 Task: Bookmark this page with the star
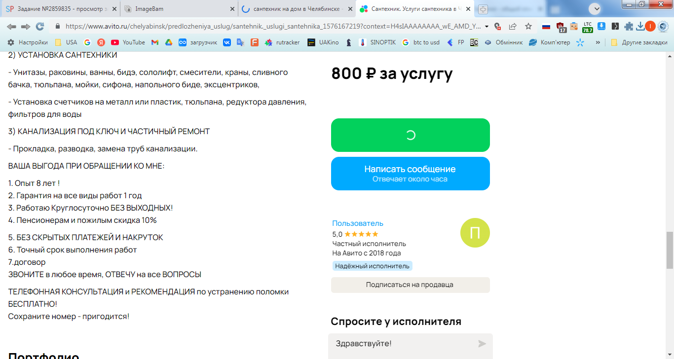point(528,27)
